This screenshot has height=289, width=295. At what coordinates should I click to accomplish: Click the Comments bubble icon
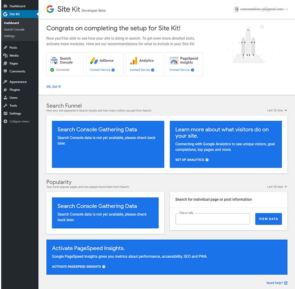(5, 71)
